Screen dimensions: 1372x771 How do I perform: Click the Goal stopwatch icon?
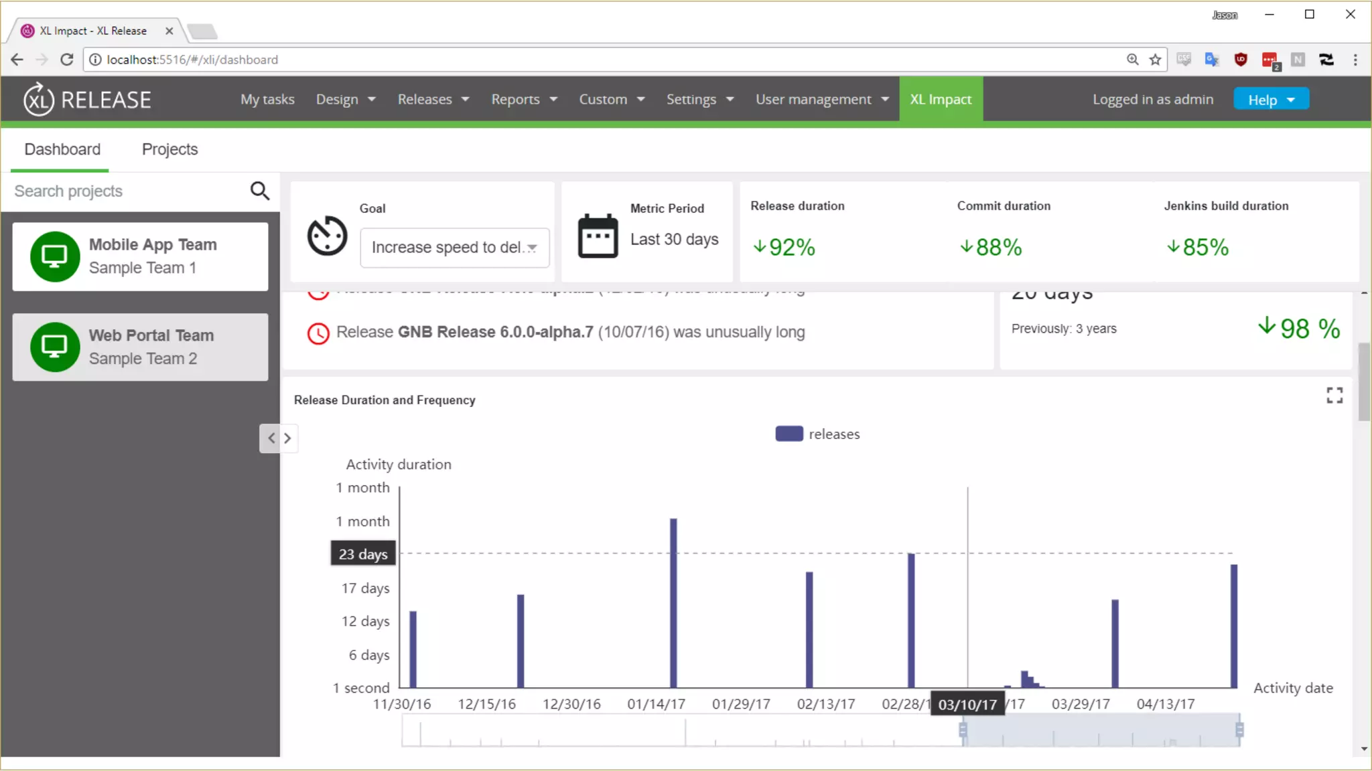[327, 236]
